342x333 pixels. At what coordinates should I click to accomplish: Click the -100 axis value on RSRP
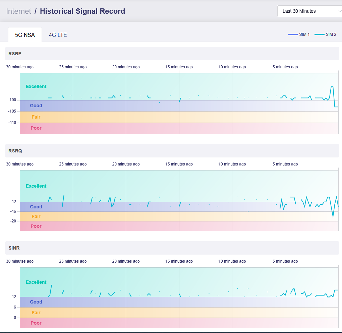pyautogui.click(x=12, y=100)
